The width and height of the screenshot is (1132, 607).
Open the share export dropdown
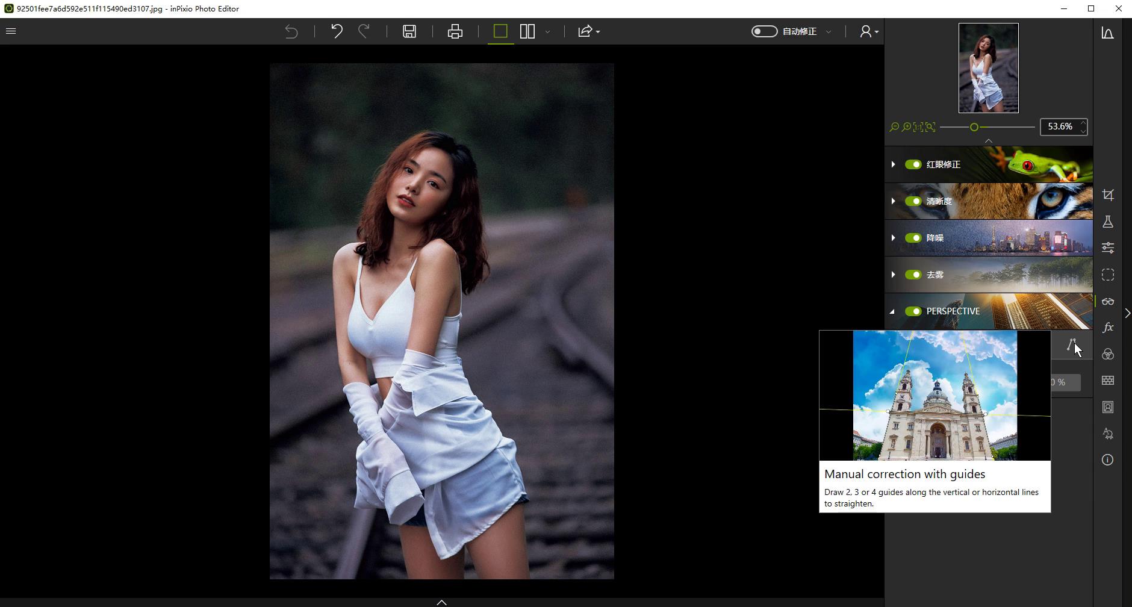coord(588,31)
